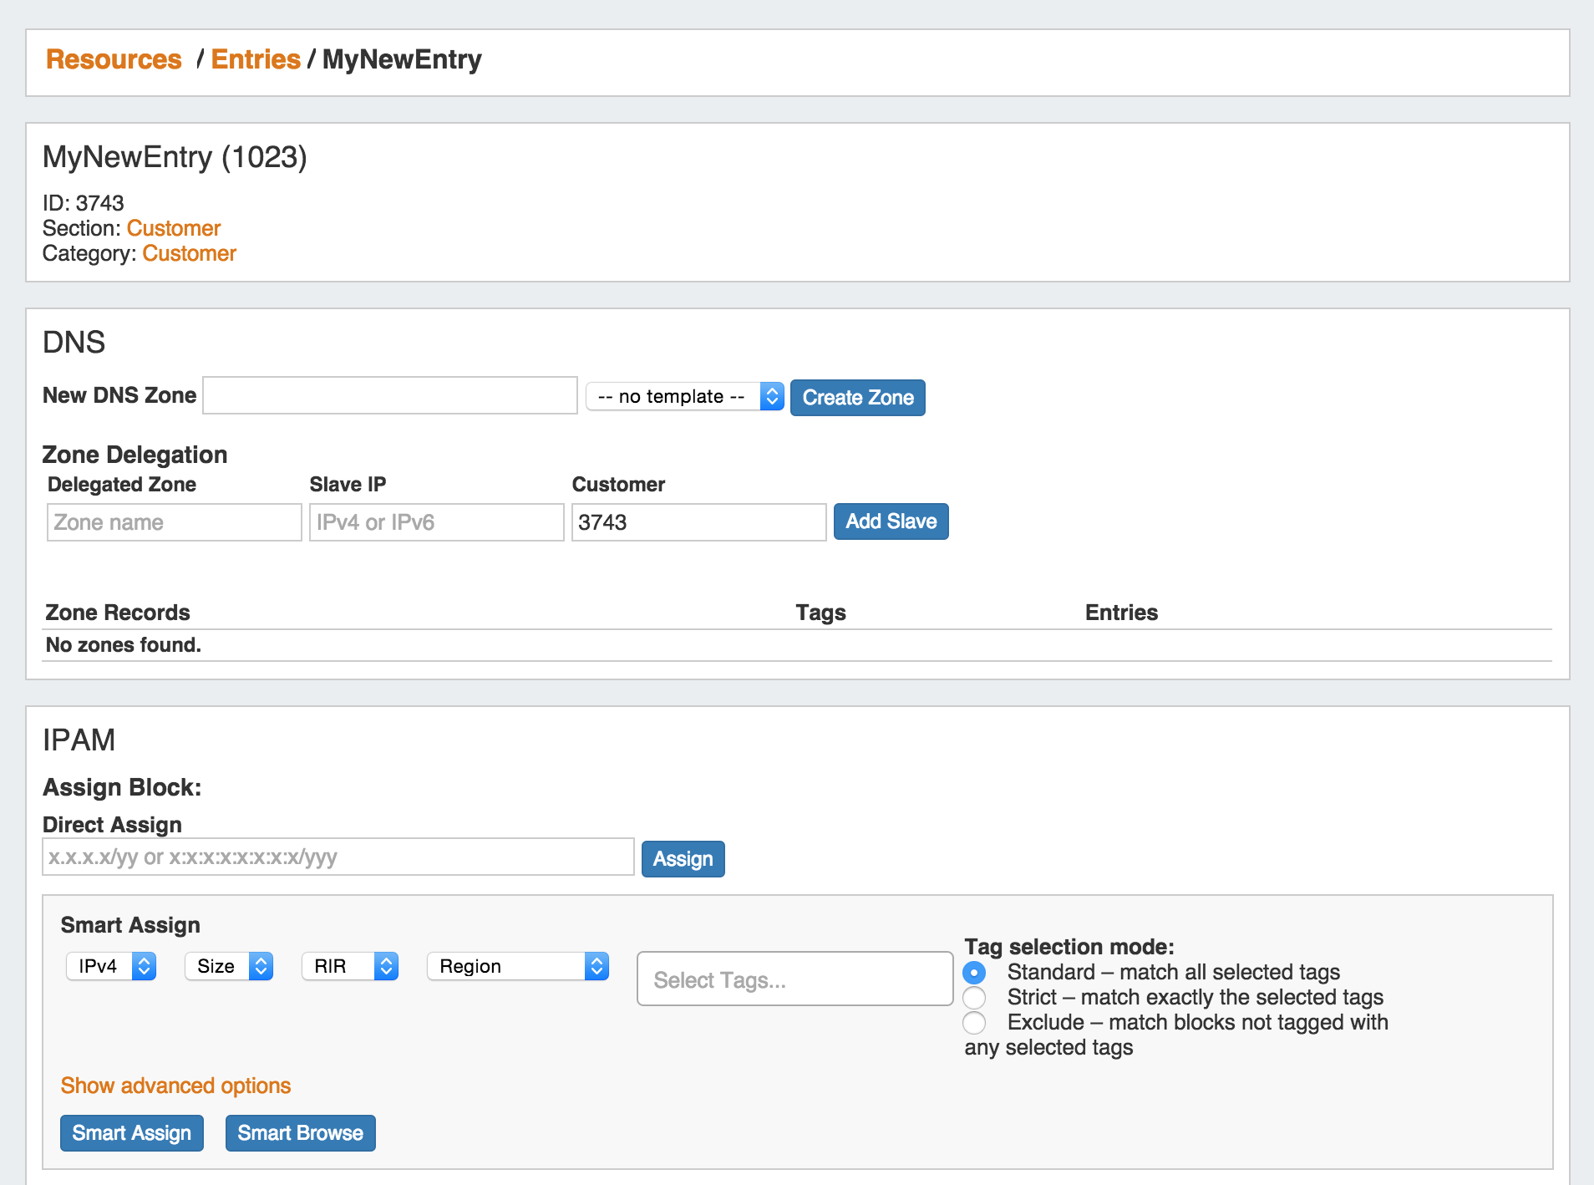Open the Section Customer link

pos(173,228)
